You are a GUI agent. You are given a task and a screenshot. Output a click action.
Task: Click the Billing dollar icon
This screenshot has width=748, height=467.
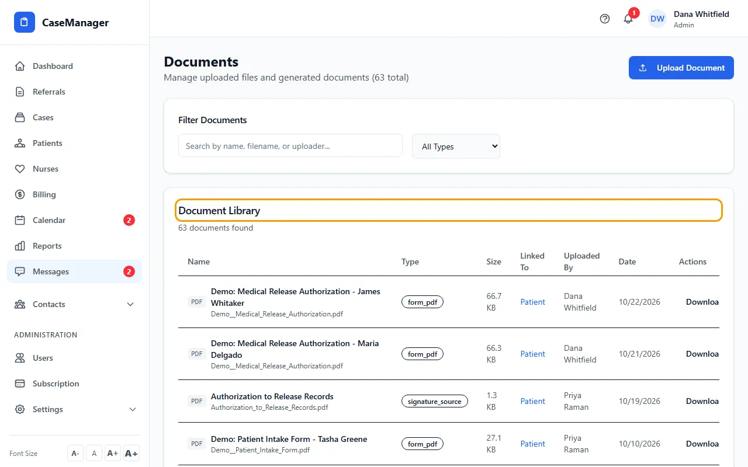coord(20,194)
